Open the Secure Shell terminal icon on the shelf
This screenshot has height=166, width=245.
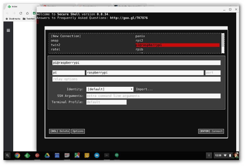pos(107,155)
